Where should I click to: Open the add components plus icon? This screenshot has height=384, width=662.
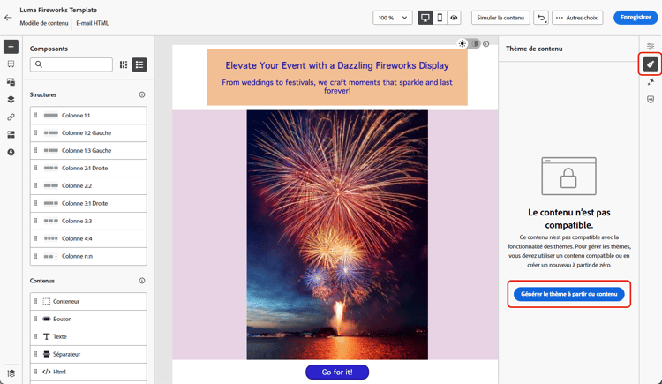[x=11, y=47]
